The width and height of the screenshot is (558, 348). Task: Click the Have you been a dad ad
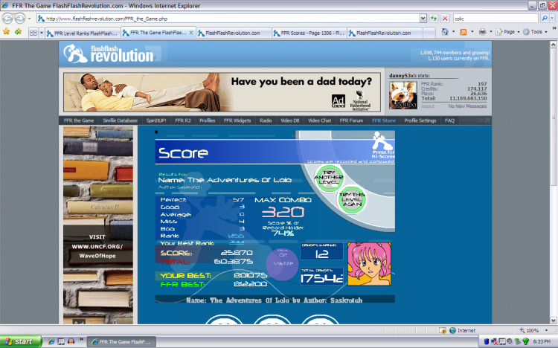(x=222, y=92)
